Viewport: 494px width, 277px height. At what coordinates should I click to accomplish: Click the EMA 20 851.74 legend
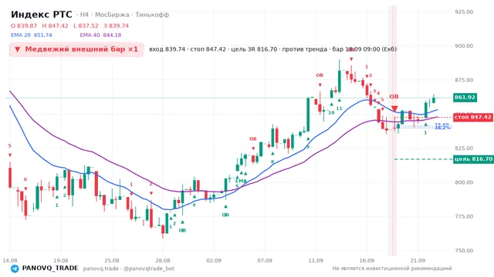31,35
